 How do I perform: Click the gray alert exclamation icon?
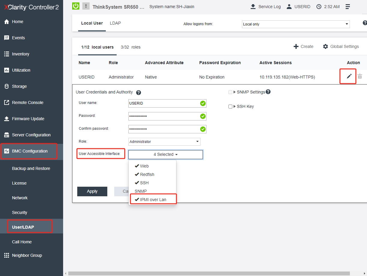(x=86, y=6)
